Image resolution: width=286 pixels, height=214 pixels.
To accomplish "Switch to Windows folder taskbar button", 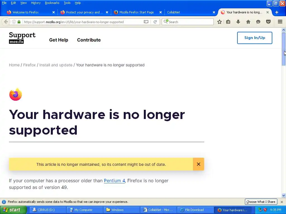I will tap(121, 210).
